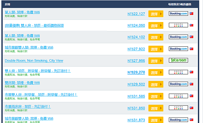Choose the 選擇 button for the NT$24,050 room

(156, 25)
